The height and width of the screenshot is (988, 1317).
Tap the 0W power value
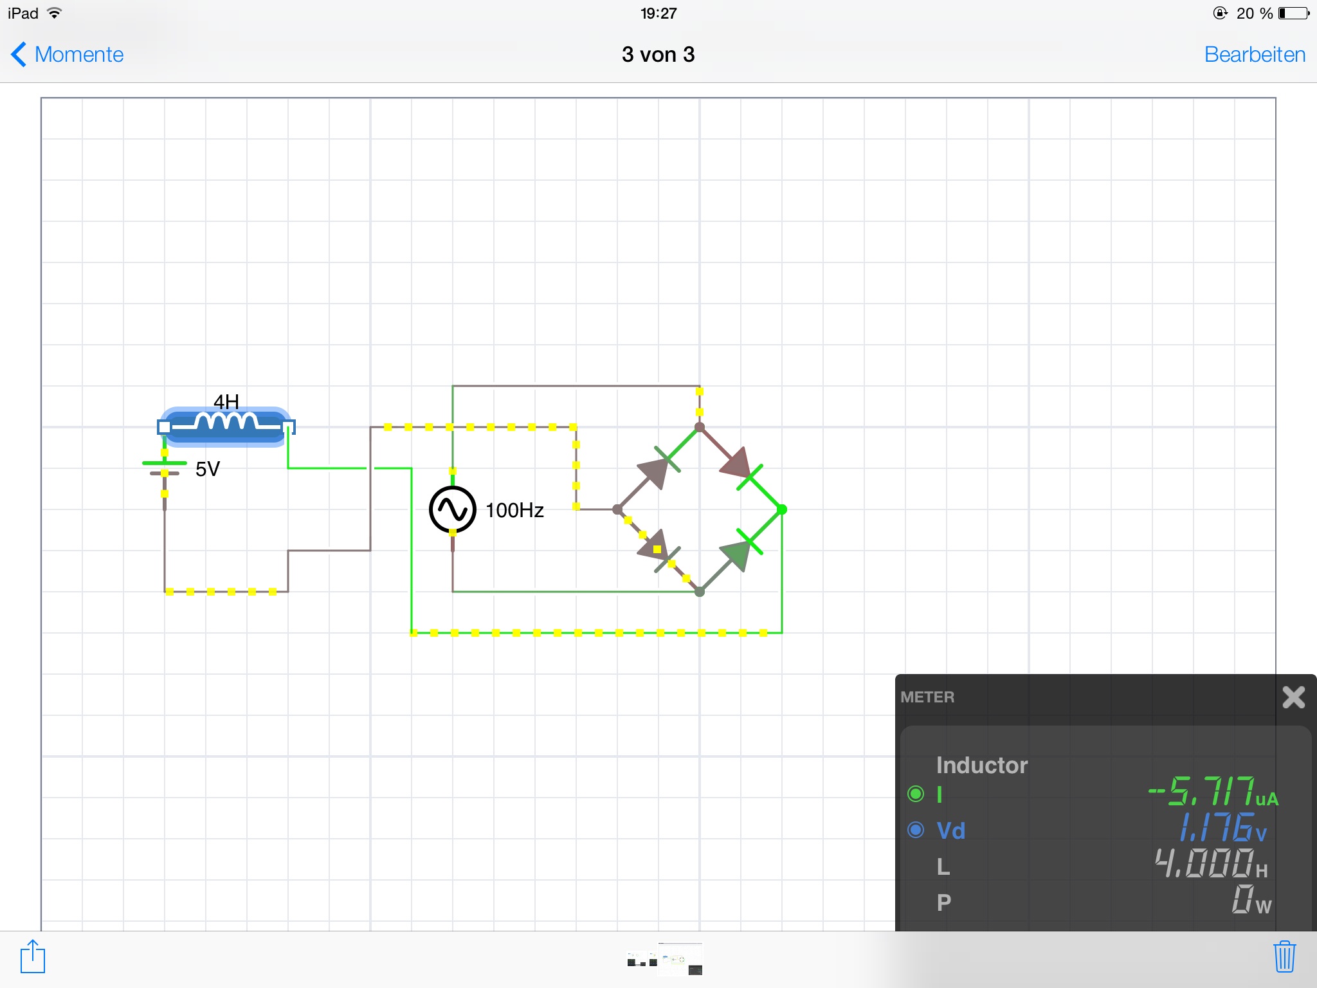pyautogui.click(x=1251, y=900)
